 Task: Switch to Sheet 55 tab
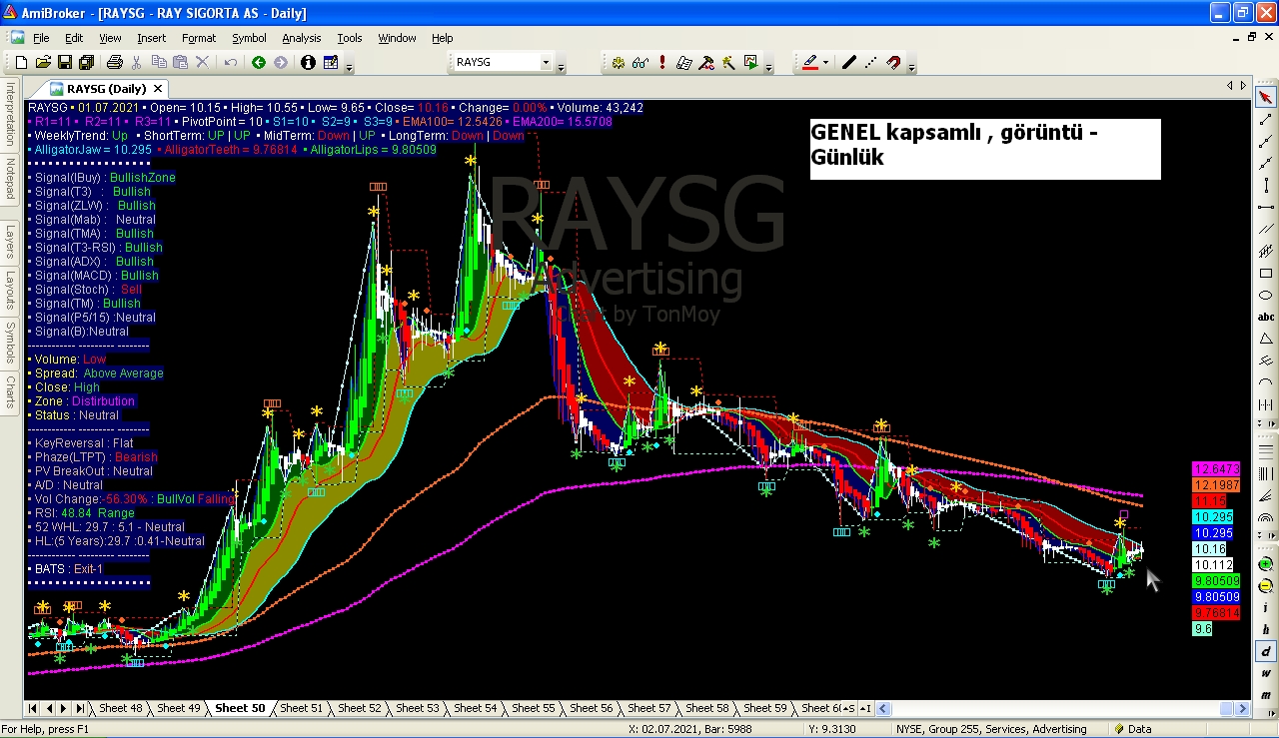[x=533, y=708]
